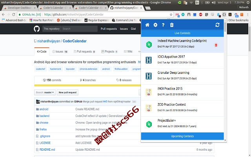The image size is (251, 157).
Task: Open settings gear in the contests popup
Action: pos(155,25)
